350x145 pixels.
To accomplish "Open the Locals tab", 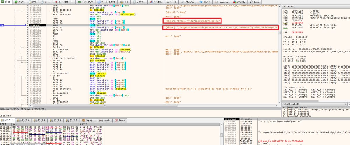I will tap(105, 120).
